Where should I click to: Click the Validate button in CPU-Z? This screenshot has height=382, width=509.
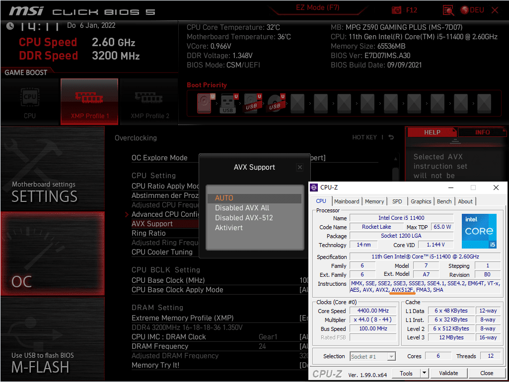click(x=448, y=373)
